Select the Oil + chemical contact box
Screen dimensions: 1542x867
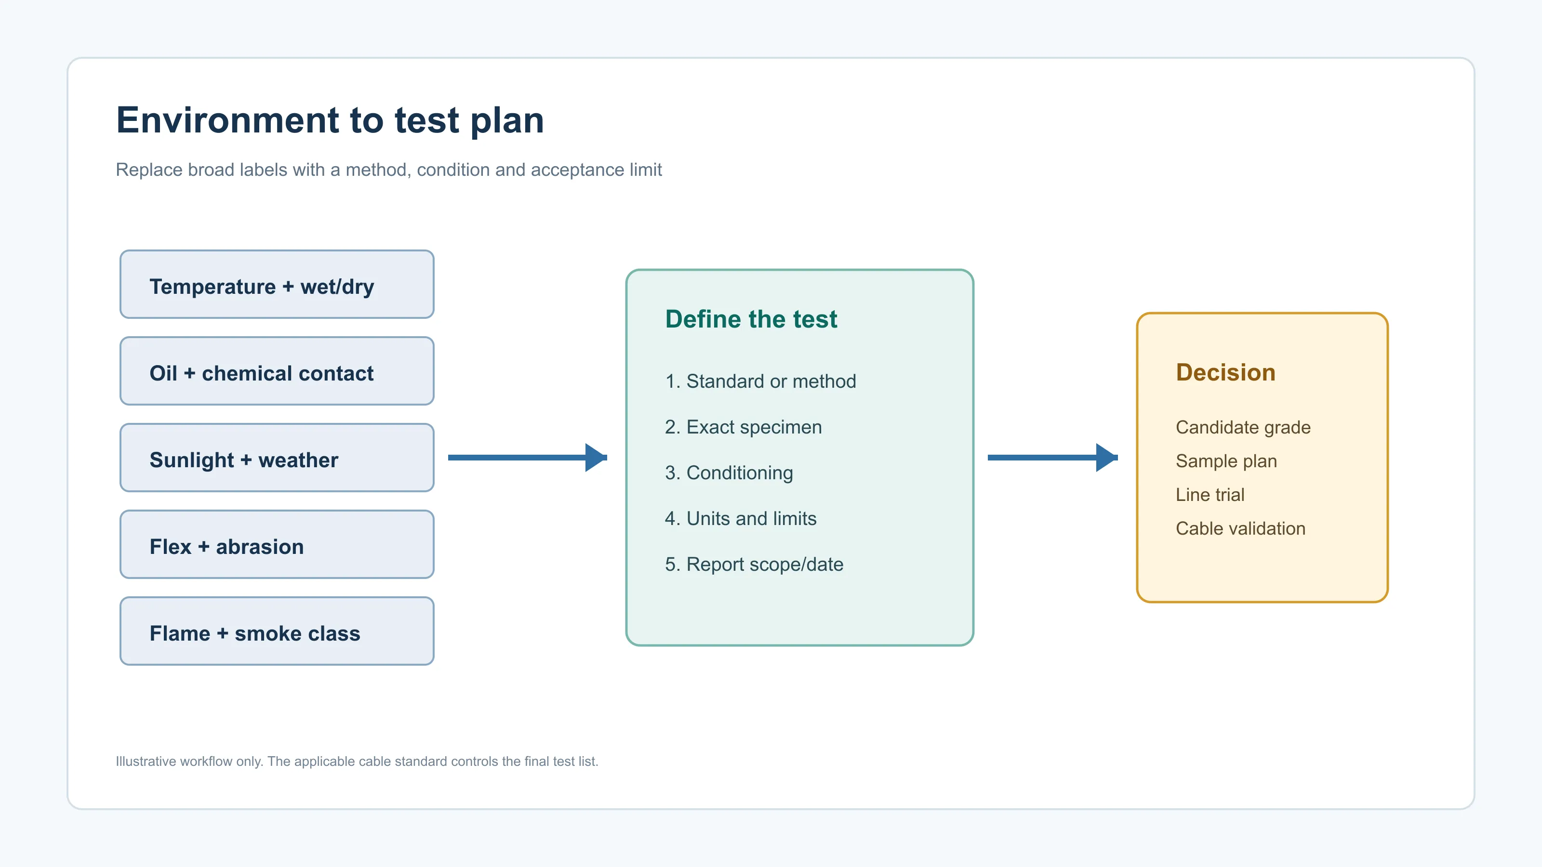coord(277,371)
